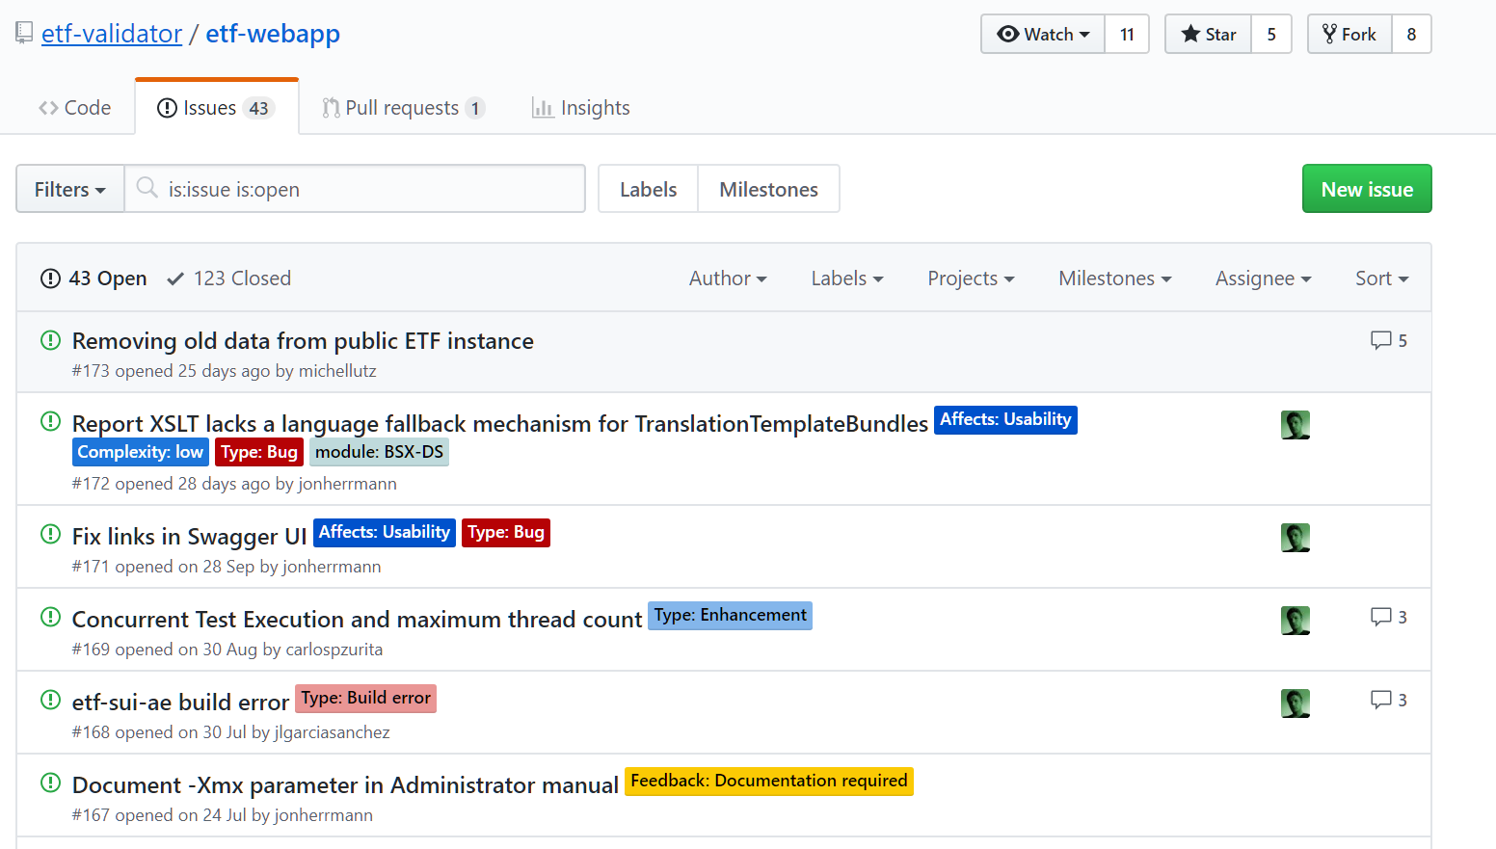Screen dimensions: 1496x849
Task: View the 5 stargazers count
Action: (x=1271, y=34)
